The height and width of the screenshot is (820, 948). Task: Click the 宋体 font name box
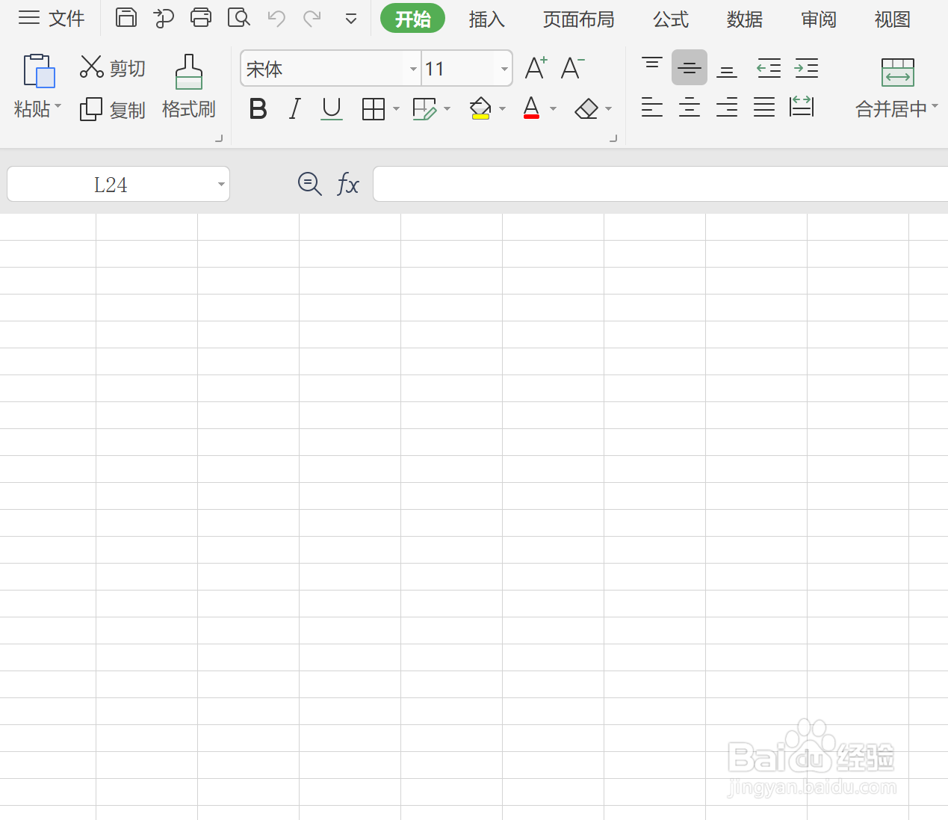coord(323,69)
